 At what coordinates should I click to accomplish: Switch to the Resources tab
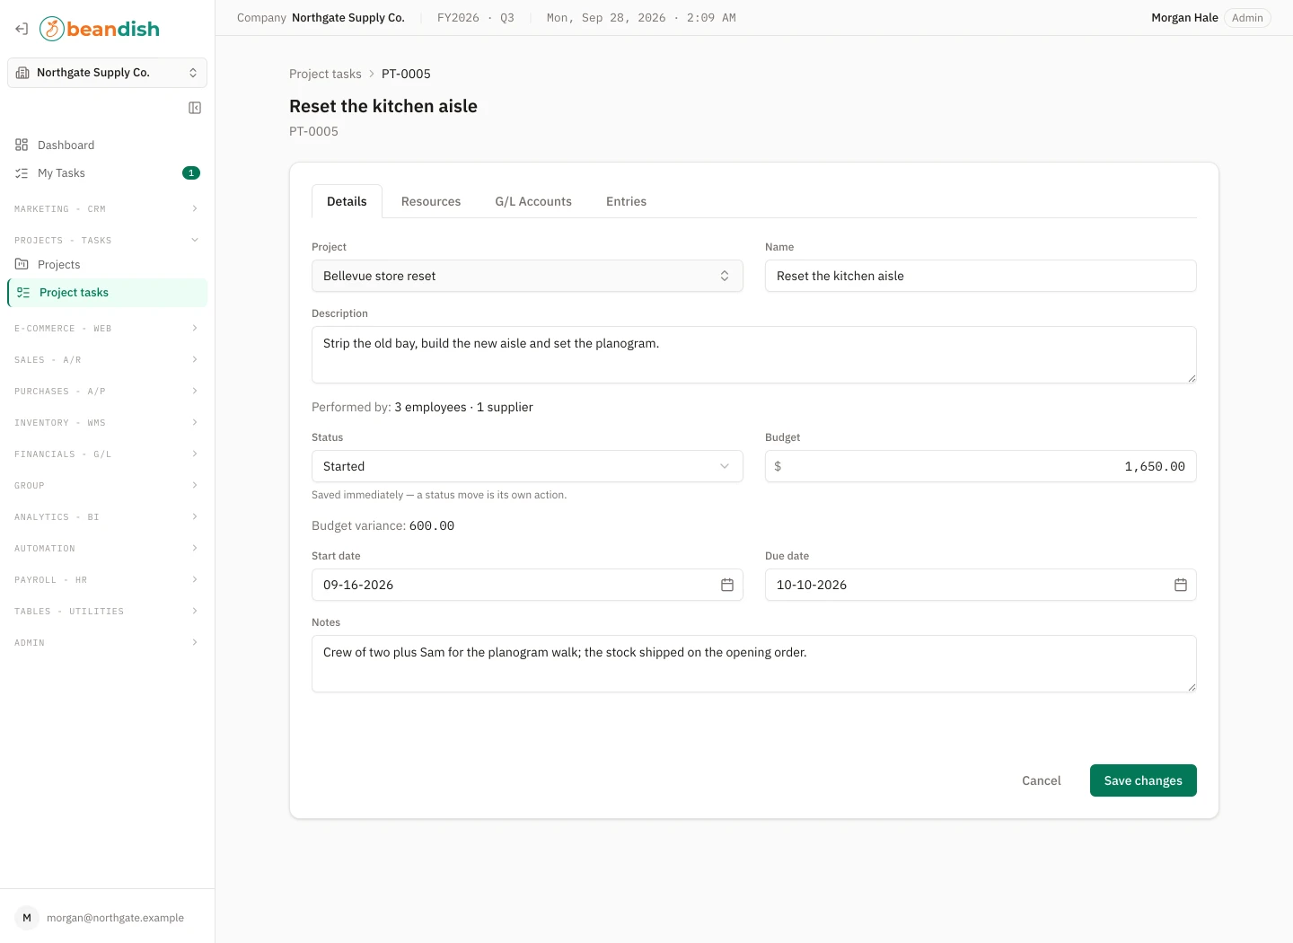431,201
